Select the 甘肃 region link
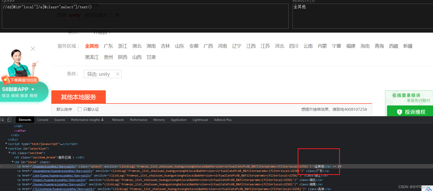The width and height of the screenshot is (433, 191). tap(151, 57)
